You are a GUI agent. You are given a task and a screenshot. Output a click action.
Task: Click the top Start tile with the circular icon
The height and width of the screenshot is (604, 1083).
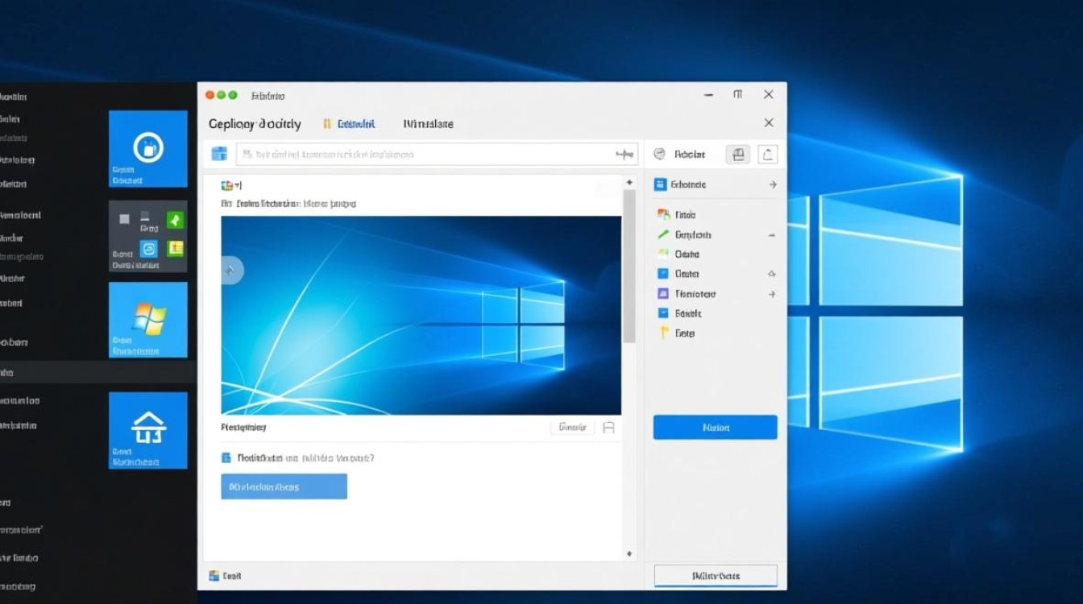(148, 148)
